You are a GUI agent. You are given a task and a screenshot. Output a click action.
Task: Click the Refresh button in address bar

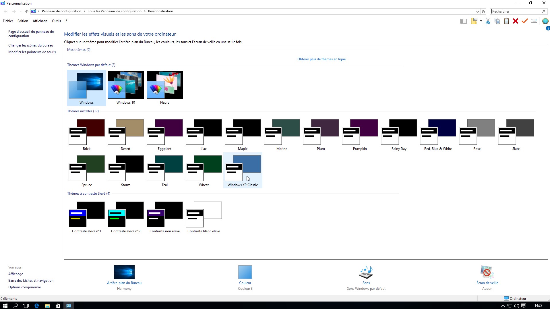coord(483,11)
